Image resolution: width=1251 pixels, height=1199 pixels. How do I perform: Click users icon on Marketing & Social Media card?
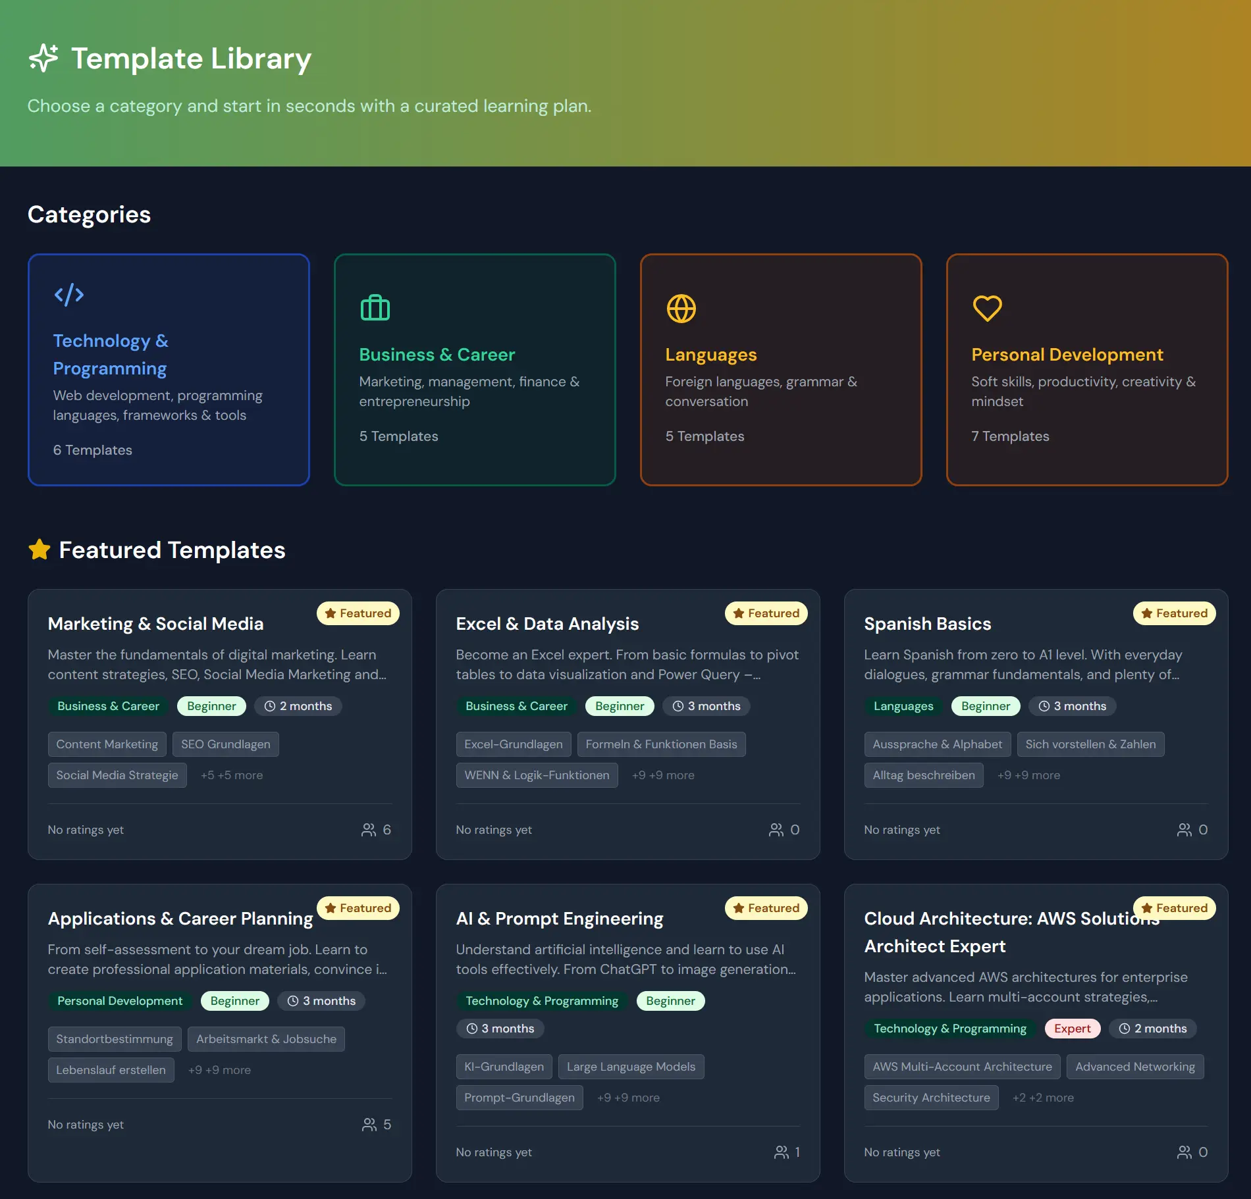tap(369, 830)
